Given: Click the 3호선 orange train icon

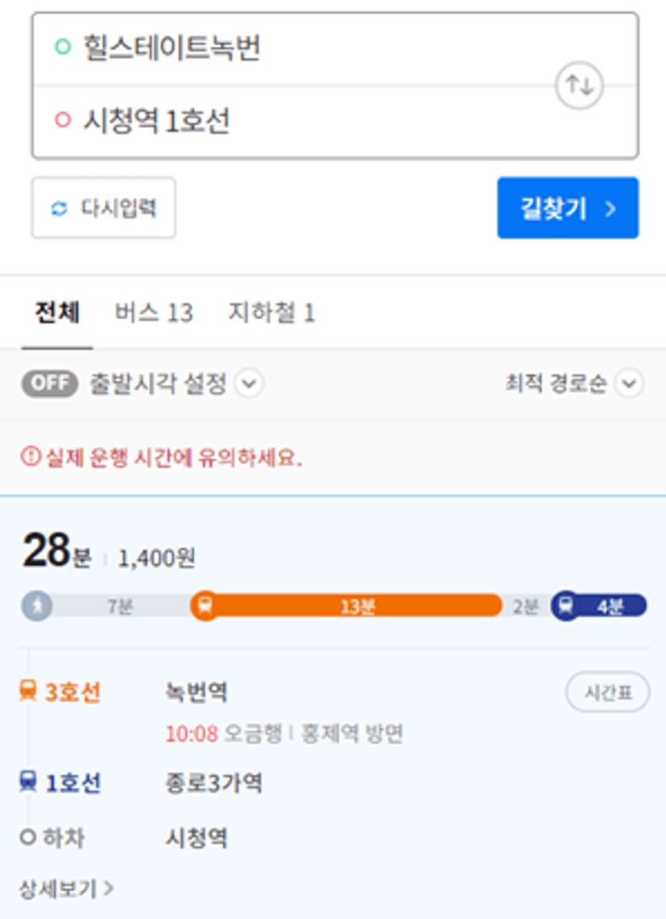Looking at the screenshot, I should click(27, 690).
